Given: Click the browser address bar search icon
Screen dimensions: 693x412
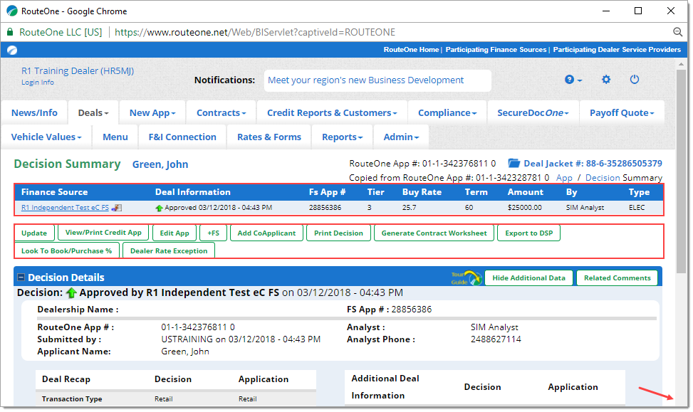Looking at the screenshot, I should [x=677, y=32].
